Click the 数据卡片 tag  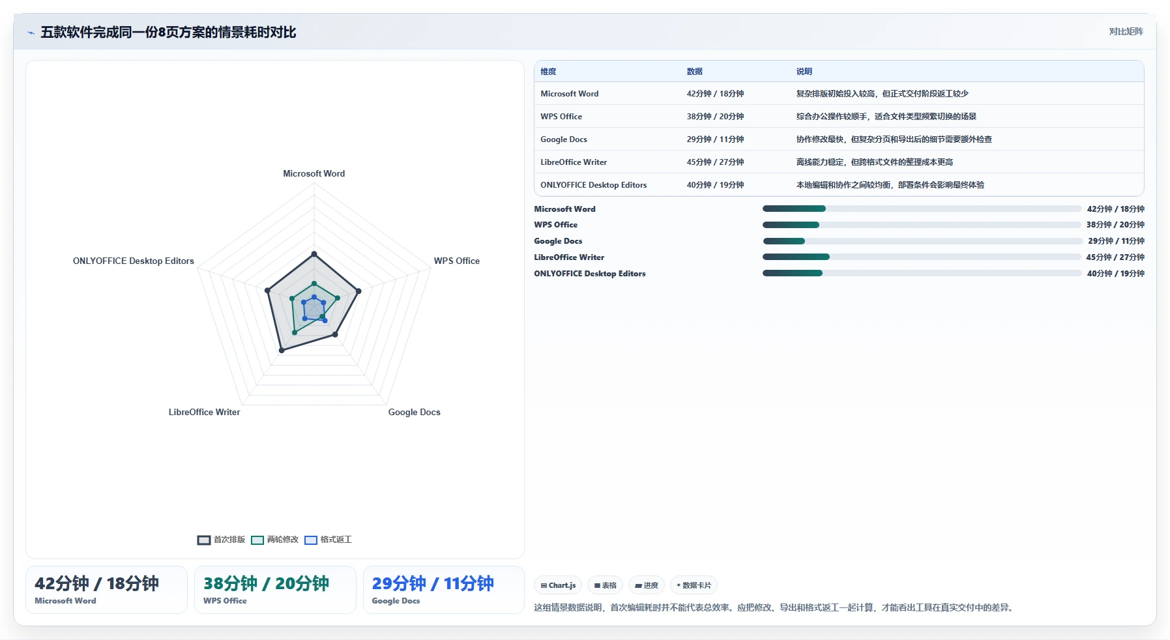point(694,585)
